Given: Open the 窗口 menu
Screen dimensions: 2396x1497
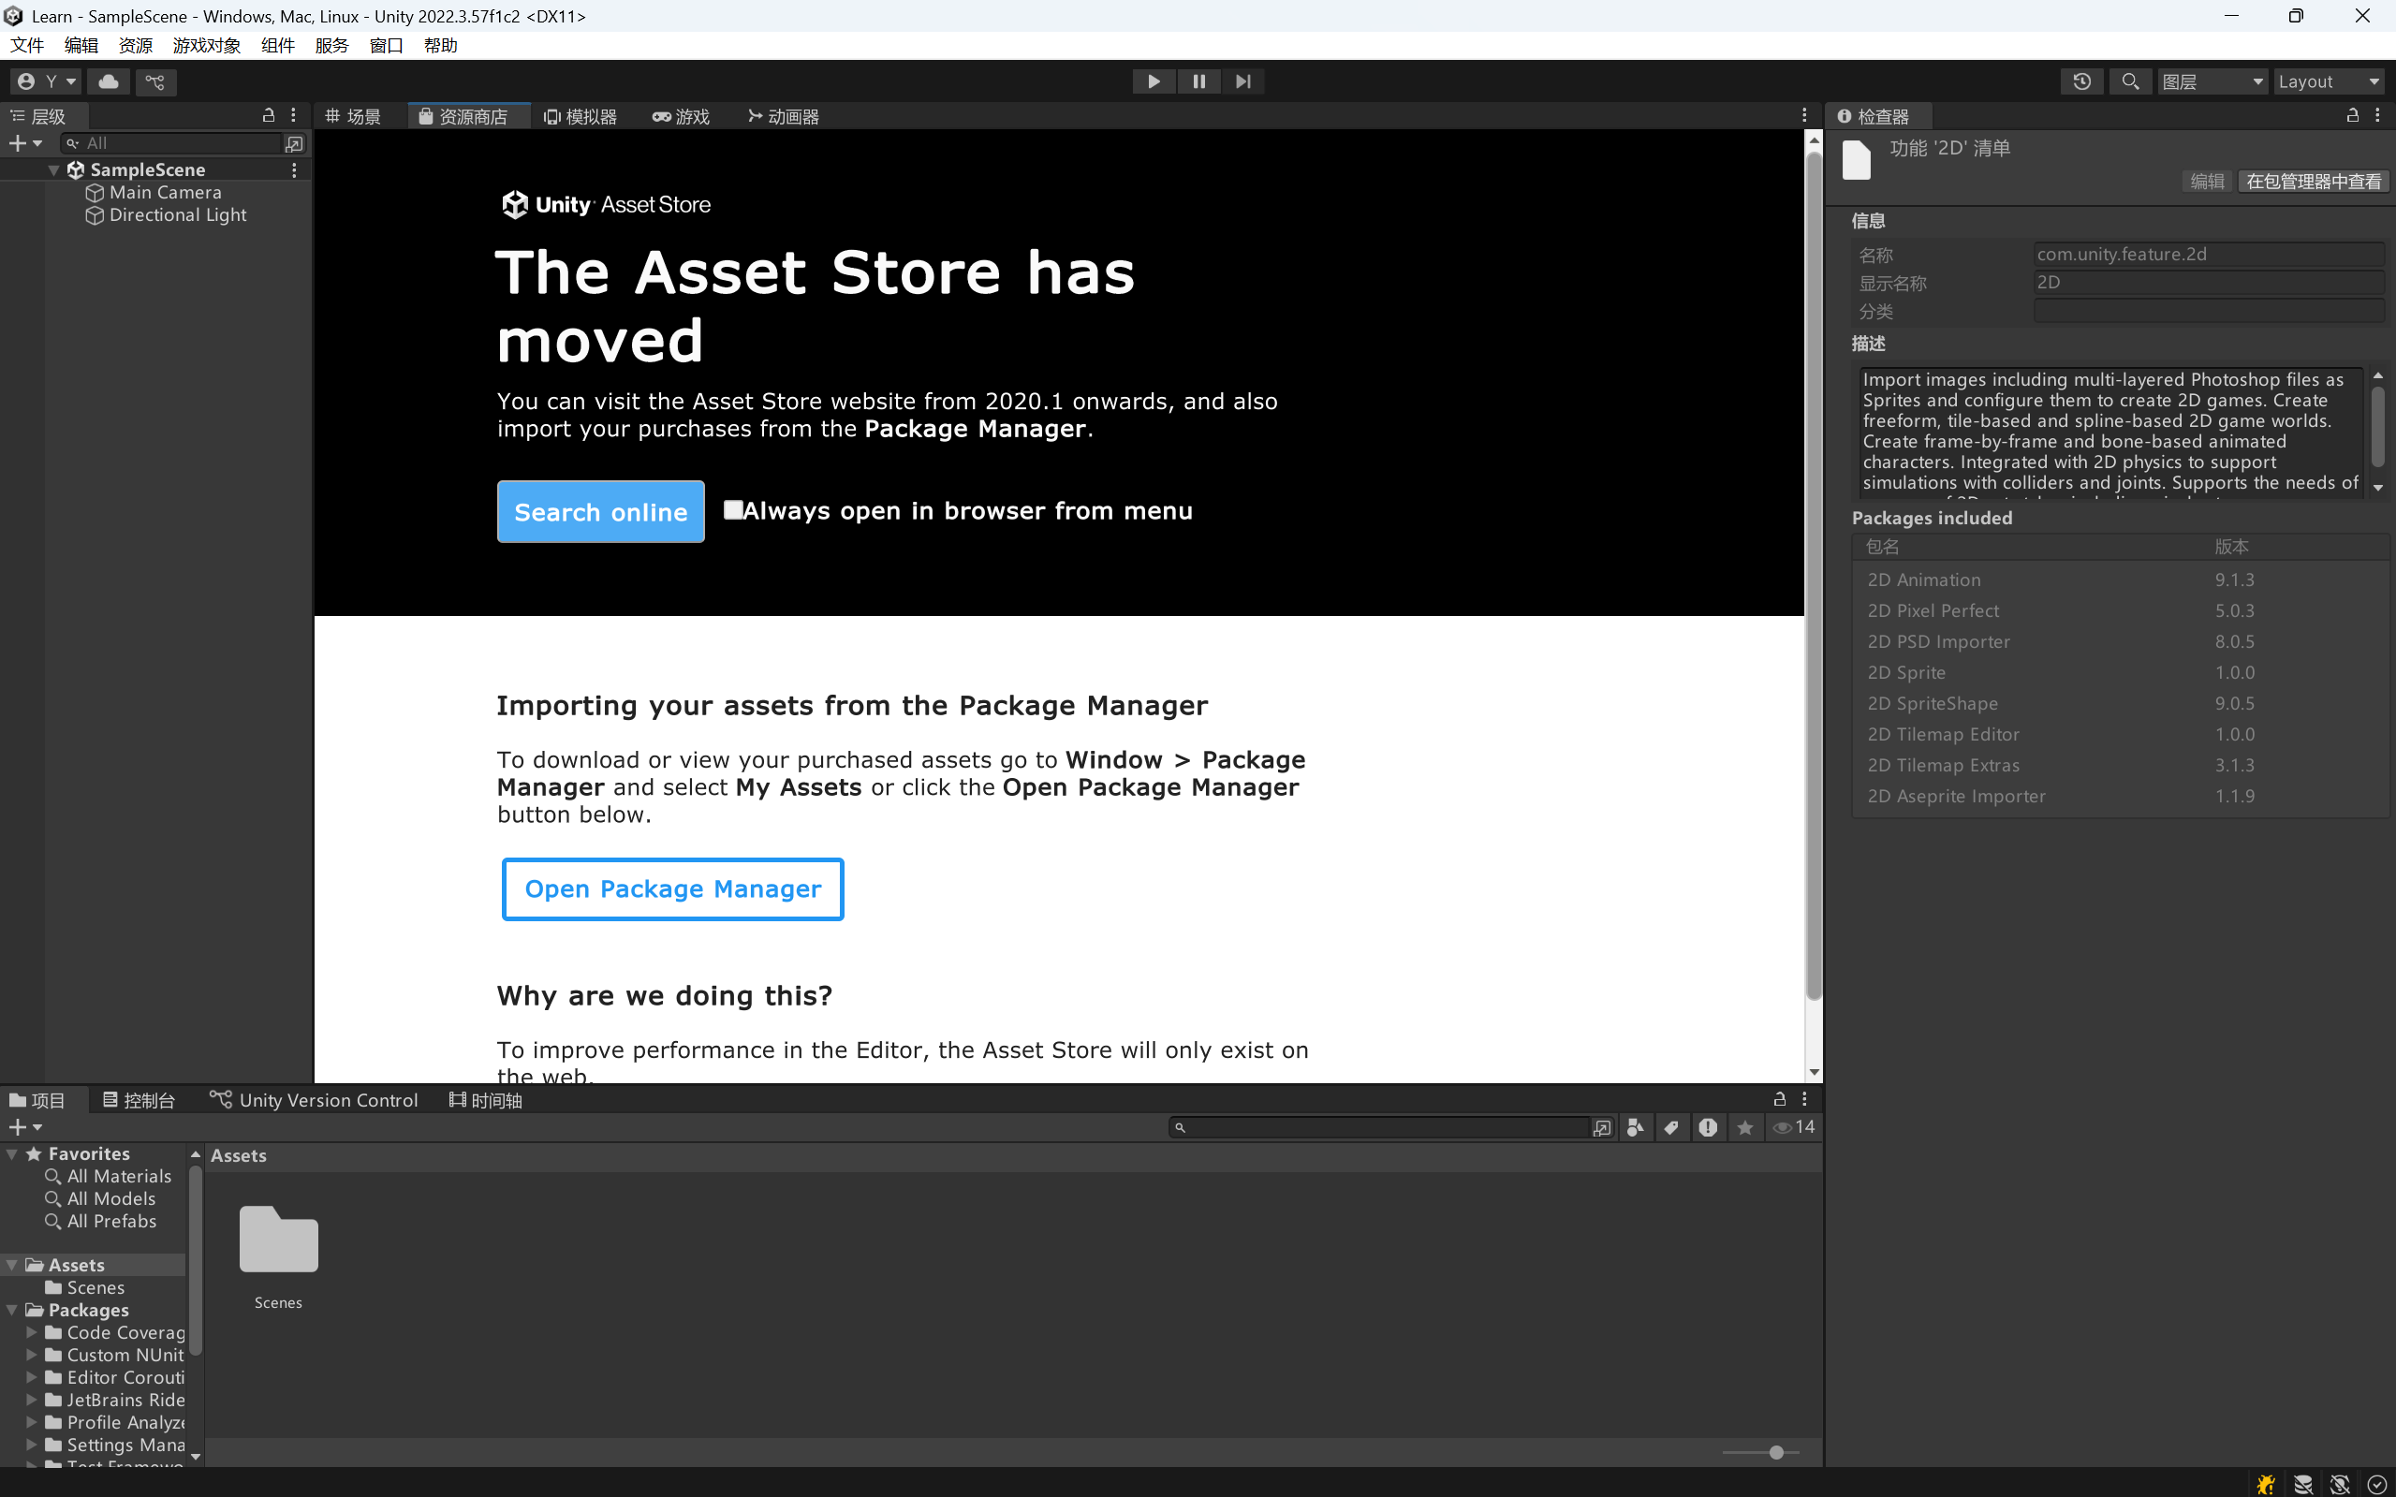Looking at the screenshot, I should coord(385,46).
